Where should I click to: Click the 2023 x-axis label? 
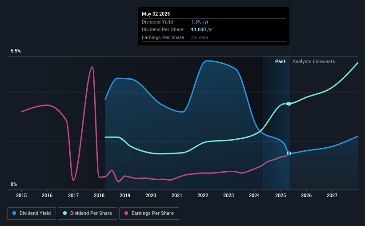[x=229, y=195]
